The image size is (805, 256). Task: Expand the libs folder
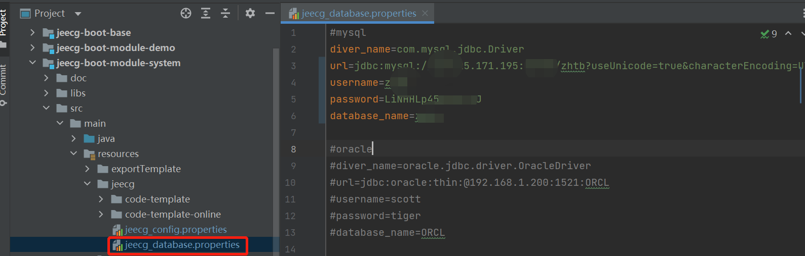46,93
